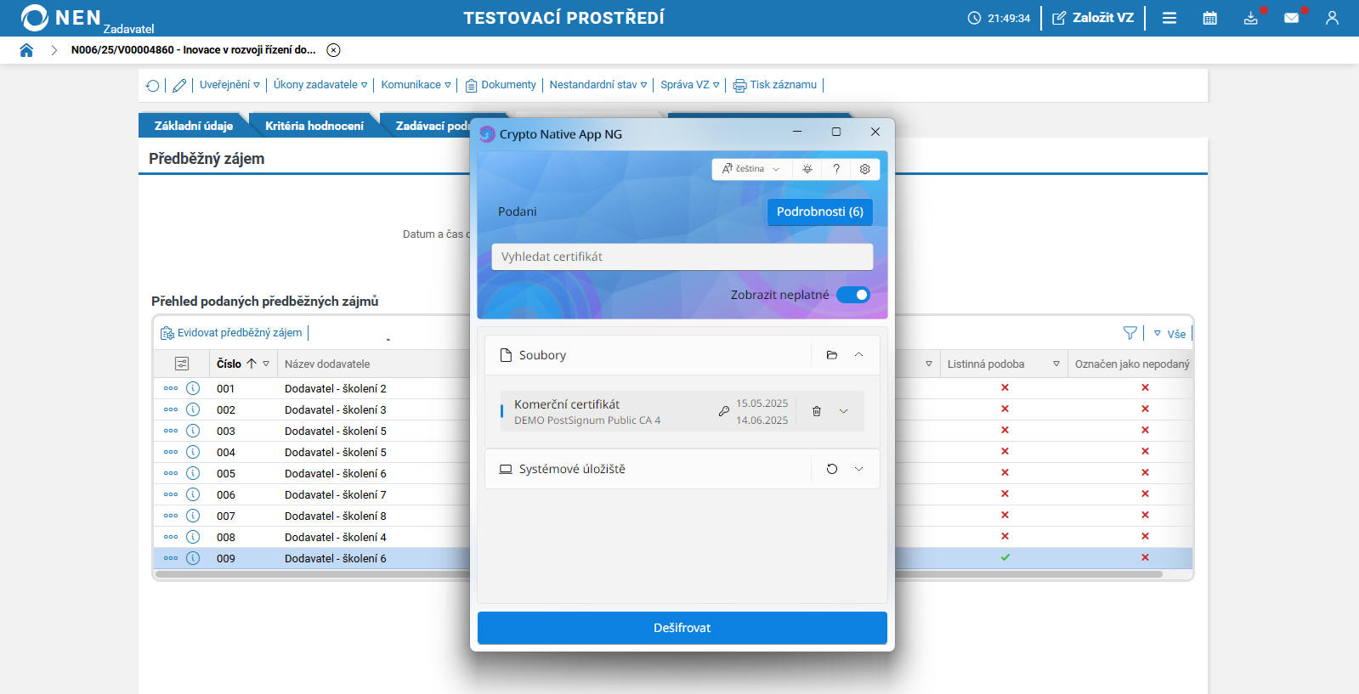1359x694 pixels.
Task: Open the Nestandardní stav dropdown
Action: (x=598, y=85)
